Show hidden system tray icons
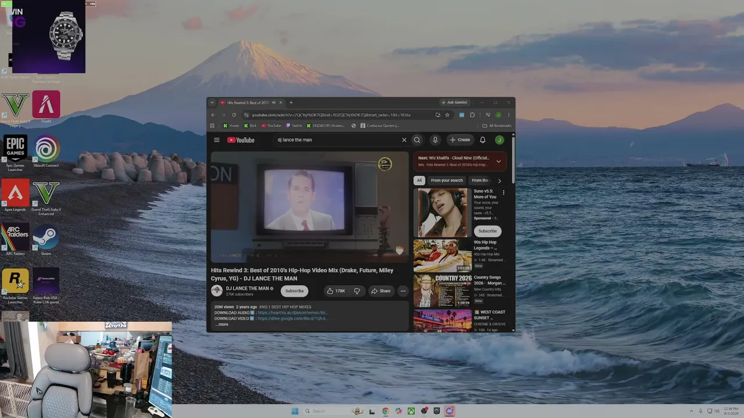Screen dimensions: 744x418 [690, 411]
